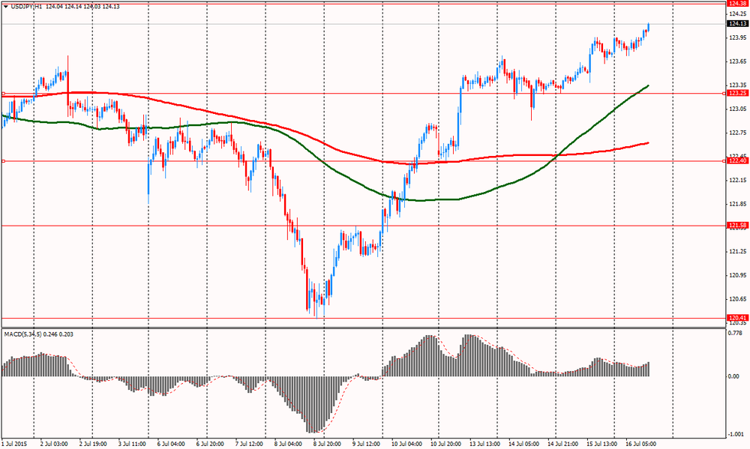This screenshot has width=750, height=449.
Task: Click the 121.85 price axis value
Action: (737, 204)
